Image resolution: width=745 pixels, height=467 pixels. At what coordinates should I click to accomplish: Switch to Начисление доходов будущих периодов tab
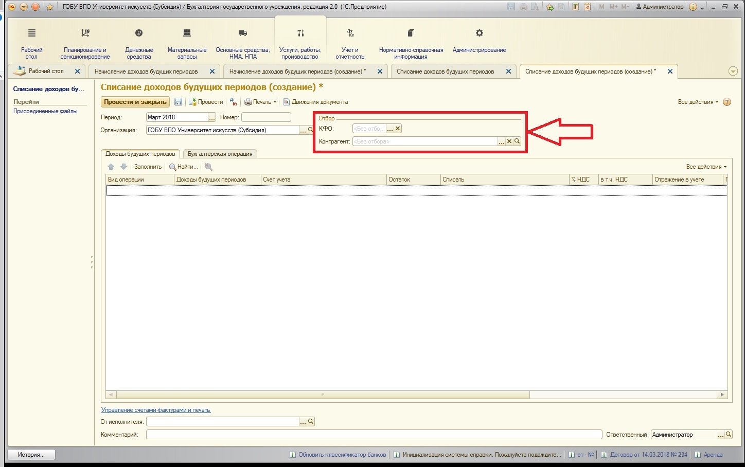(x=146, y=71)
